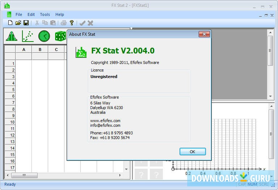Click the spreadsheet scroll down arrow
This screenshot has height=190, width=278.
click(x=126, y=169)
